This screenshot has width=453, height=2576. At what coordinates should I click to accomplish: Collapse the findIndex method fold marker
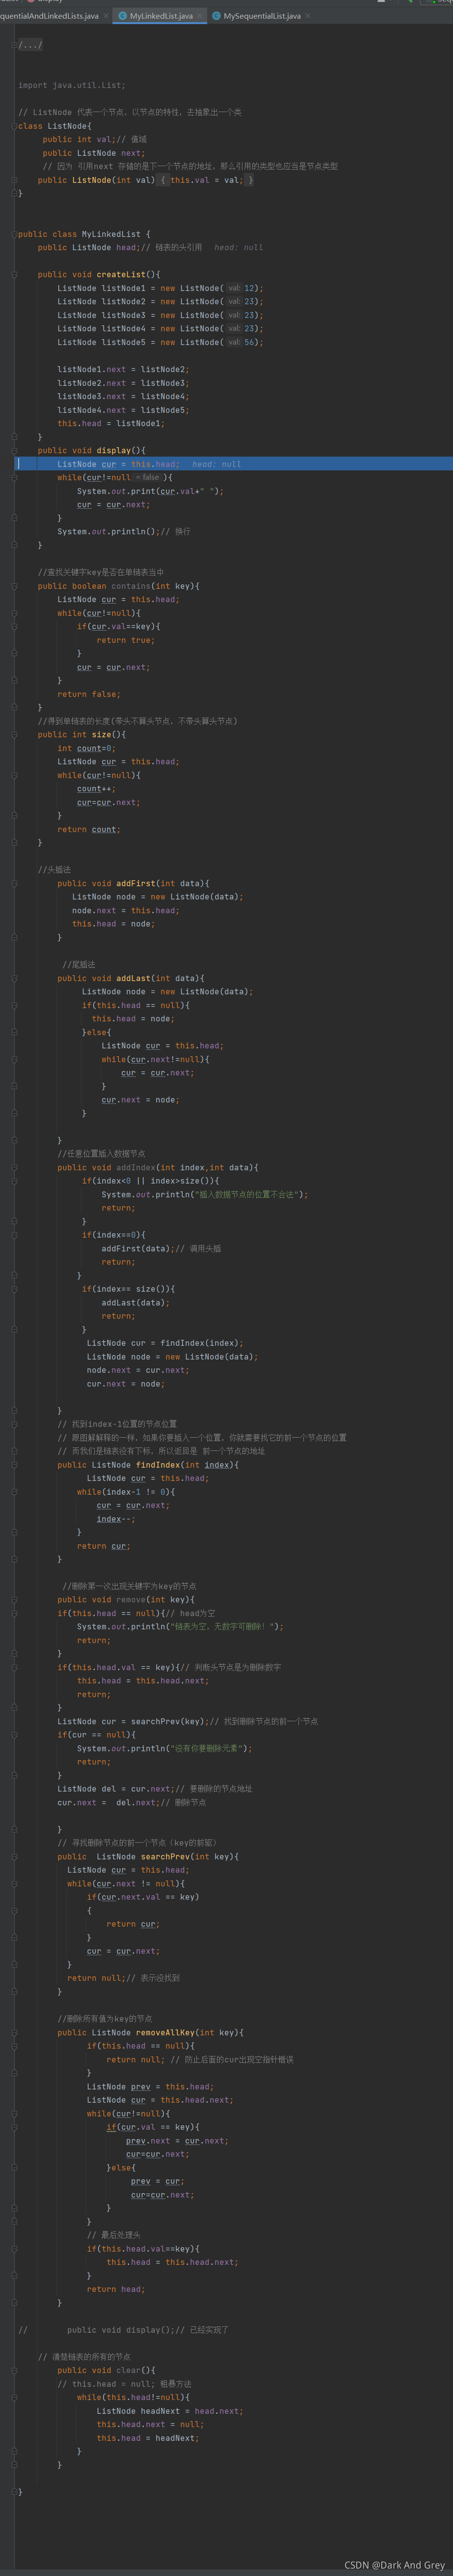15,1464
